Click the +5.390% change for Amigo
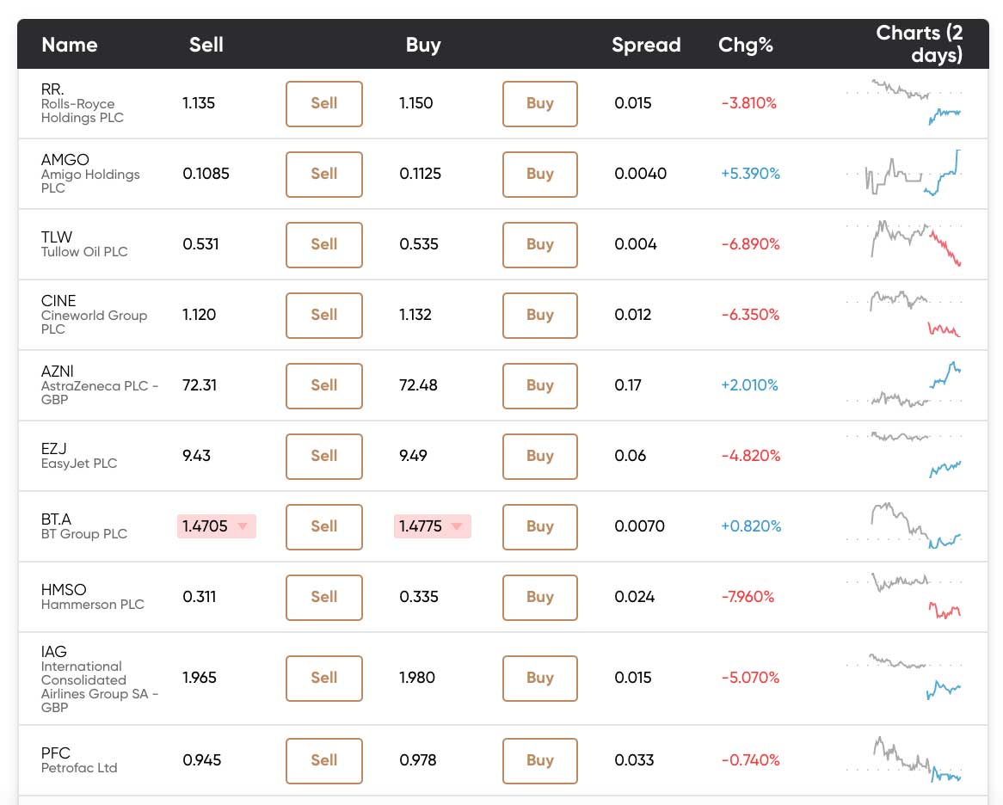This screenshot has width=1003, height=805. pos(750,173)
